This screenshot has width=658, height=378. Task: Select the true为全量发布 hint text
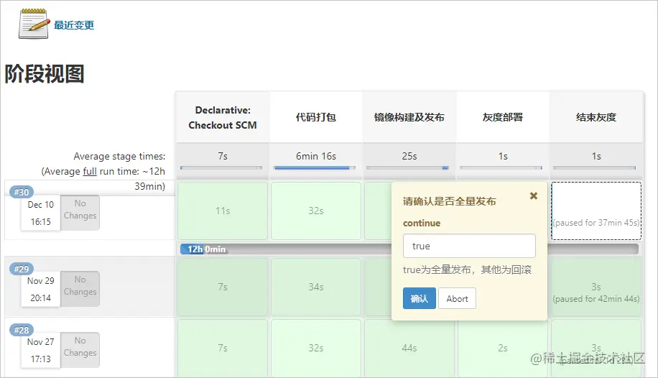(x=467, y=269)
